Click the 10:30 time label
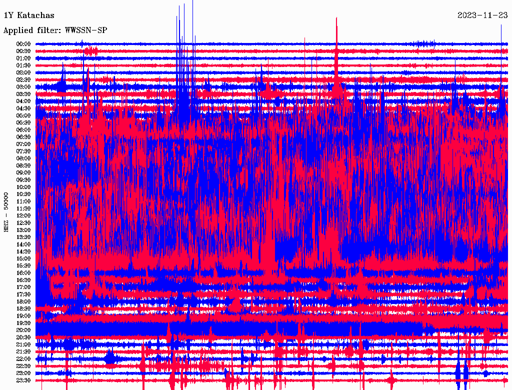 (x=23, y=194)
